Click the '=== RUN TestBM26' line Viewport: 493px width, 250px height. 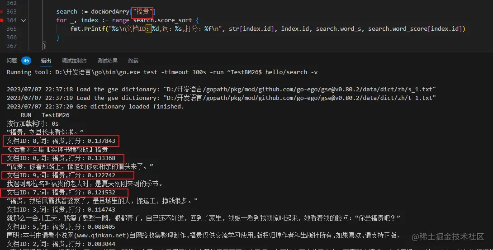[38, 115]
